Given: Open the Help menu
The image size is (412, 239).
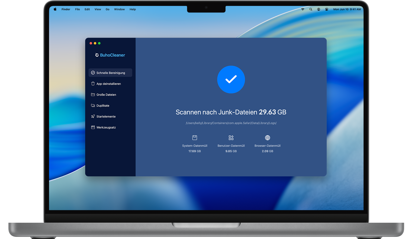Looking at the screenshot, I should [x=133, y=9].
